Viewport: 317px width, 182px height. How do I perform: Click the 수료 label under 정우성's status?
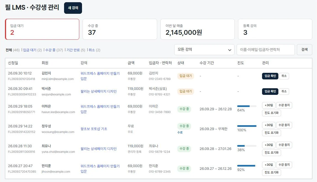pos(180,132)
